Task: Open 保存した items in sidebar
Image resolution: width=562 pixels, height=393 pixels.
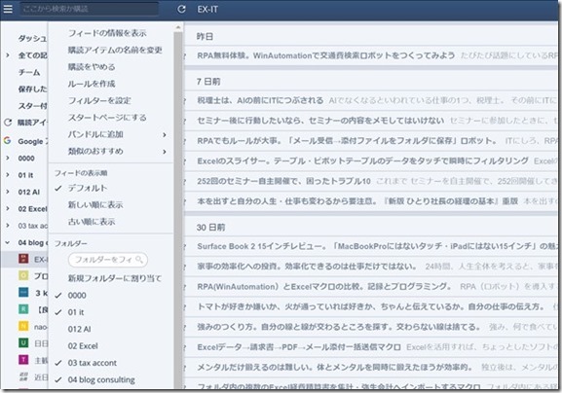Action: pyautogui.click(x=32, y=89)
